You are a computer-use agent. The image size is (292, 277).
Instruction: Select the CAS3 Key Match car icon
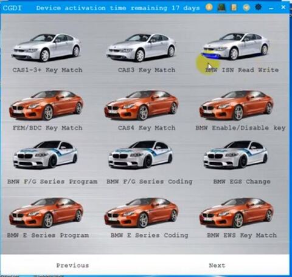[x=141, y=48]
